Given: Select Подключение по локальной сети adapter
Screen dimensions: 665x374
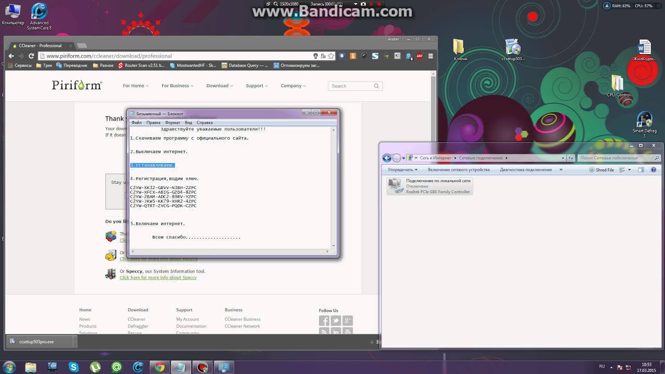Looking at the screenshot, I should click(430, 186).
